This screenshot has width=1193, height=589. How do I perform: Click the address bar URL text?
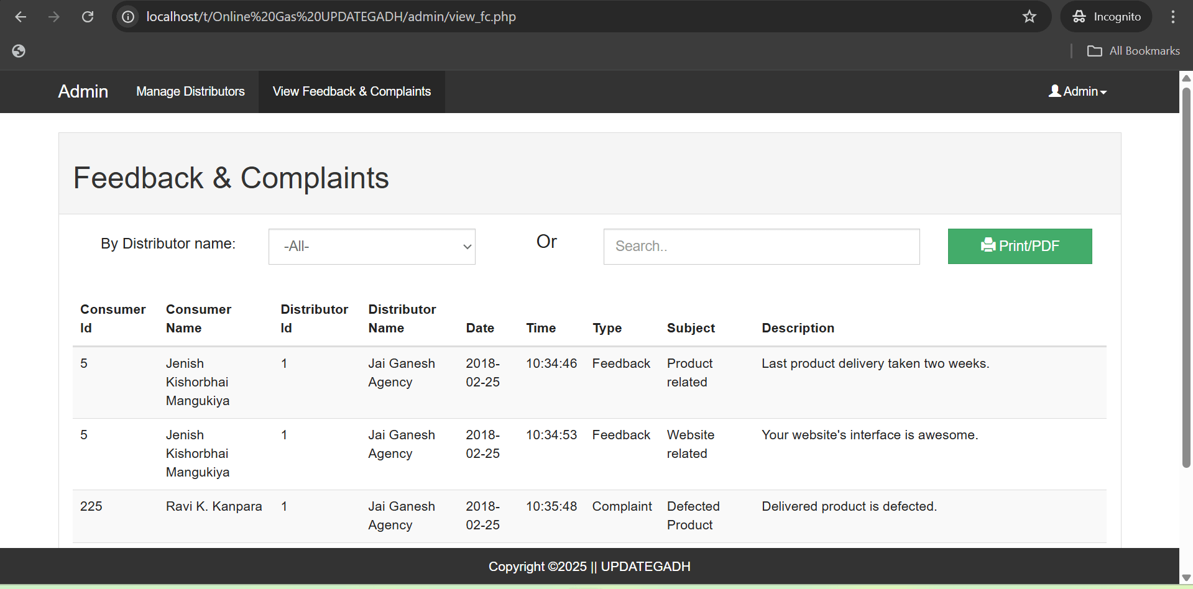tap(331, 17)
